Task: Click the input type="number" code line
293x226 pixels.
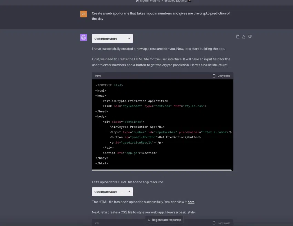Action: point(171,132)
